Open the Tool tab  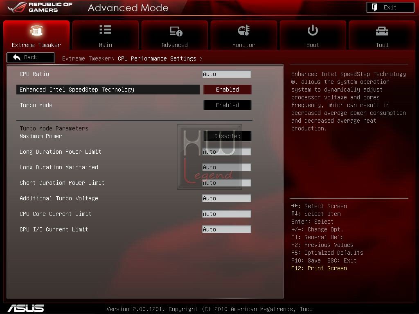tap(382, 35)
